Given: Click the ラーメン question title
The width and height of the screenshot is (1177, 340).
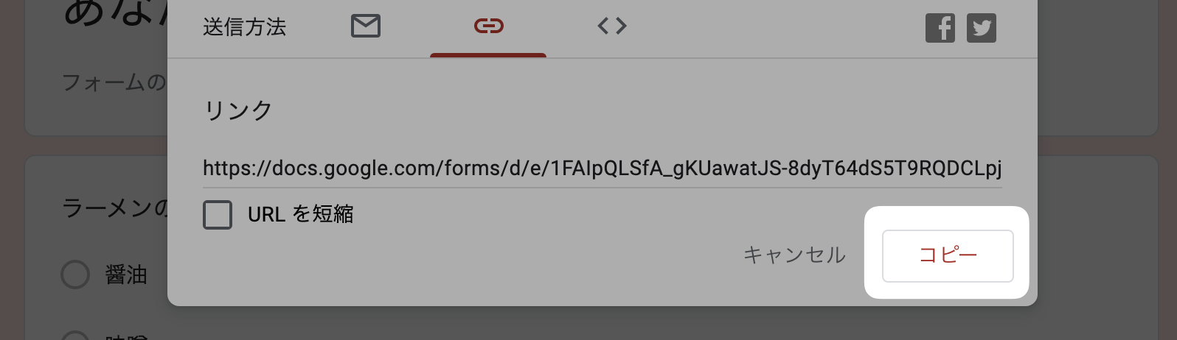Looking at the screenshot, I should coord(115,208).
